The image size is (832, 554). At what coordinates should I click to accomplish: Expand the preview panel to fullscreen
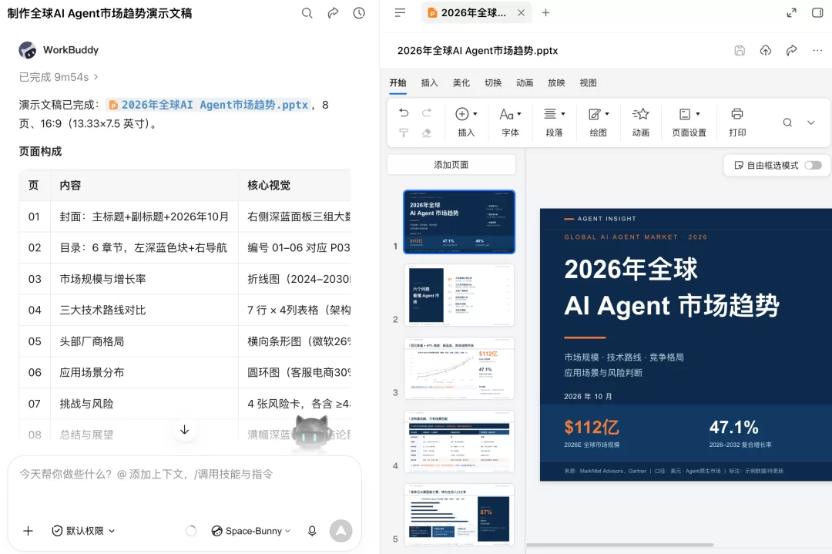coord(791,13)
